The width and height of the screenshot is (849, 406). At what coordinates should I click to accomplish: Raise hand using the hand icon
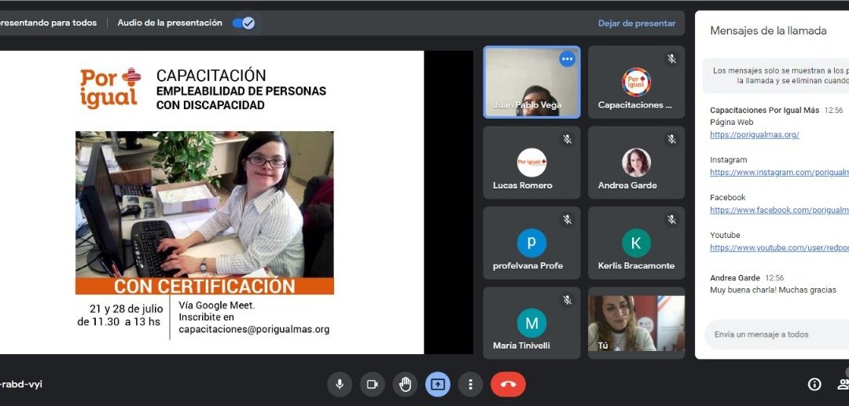click(x=405, y=384)
